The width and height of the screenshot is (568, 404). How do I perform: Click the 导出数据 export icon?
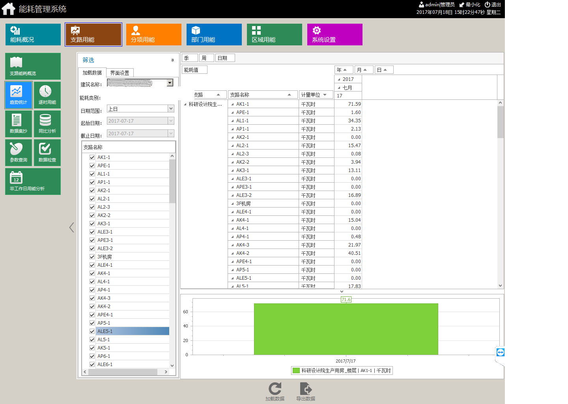(x=306, y=389)
